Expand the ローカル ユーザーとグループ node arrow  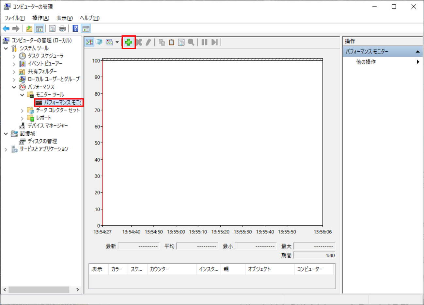[x=14, y=79]
